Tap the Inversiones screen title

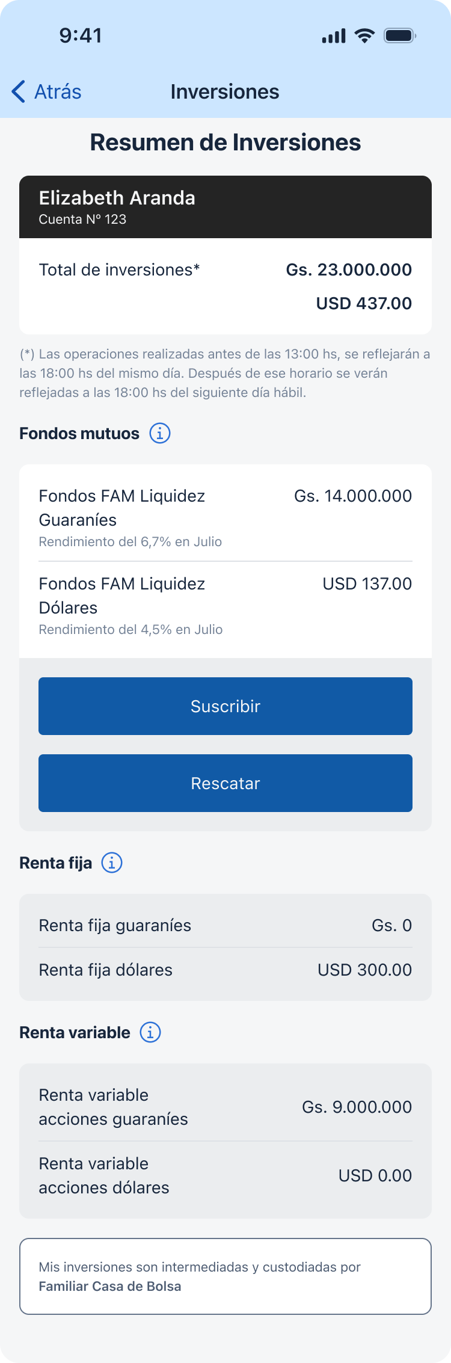(225, 91)
